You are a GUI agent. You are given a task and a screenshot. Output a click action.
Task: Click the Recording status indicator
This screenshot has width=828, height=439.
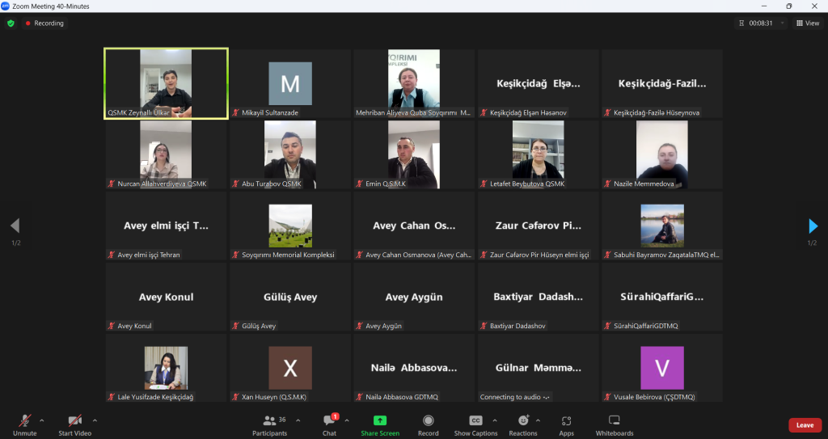pos(44,23)
